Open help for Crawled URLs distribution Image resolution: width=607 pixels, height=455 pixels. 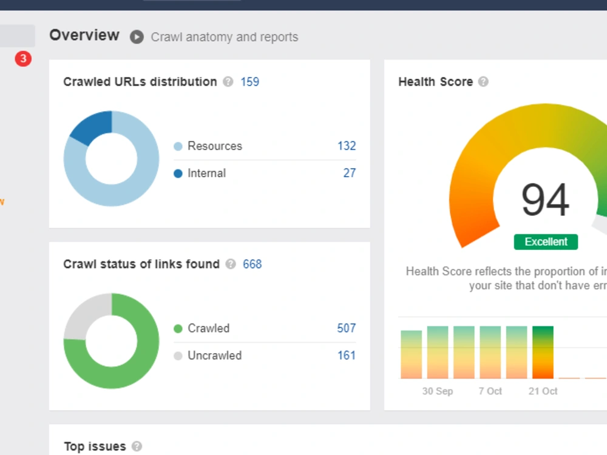pyautogui.click(x=228, y=82)
